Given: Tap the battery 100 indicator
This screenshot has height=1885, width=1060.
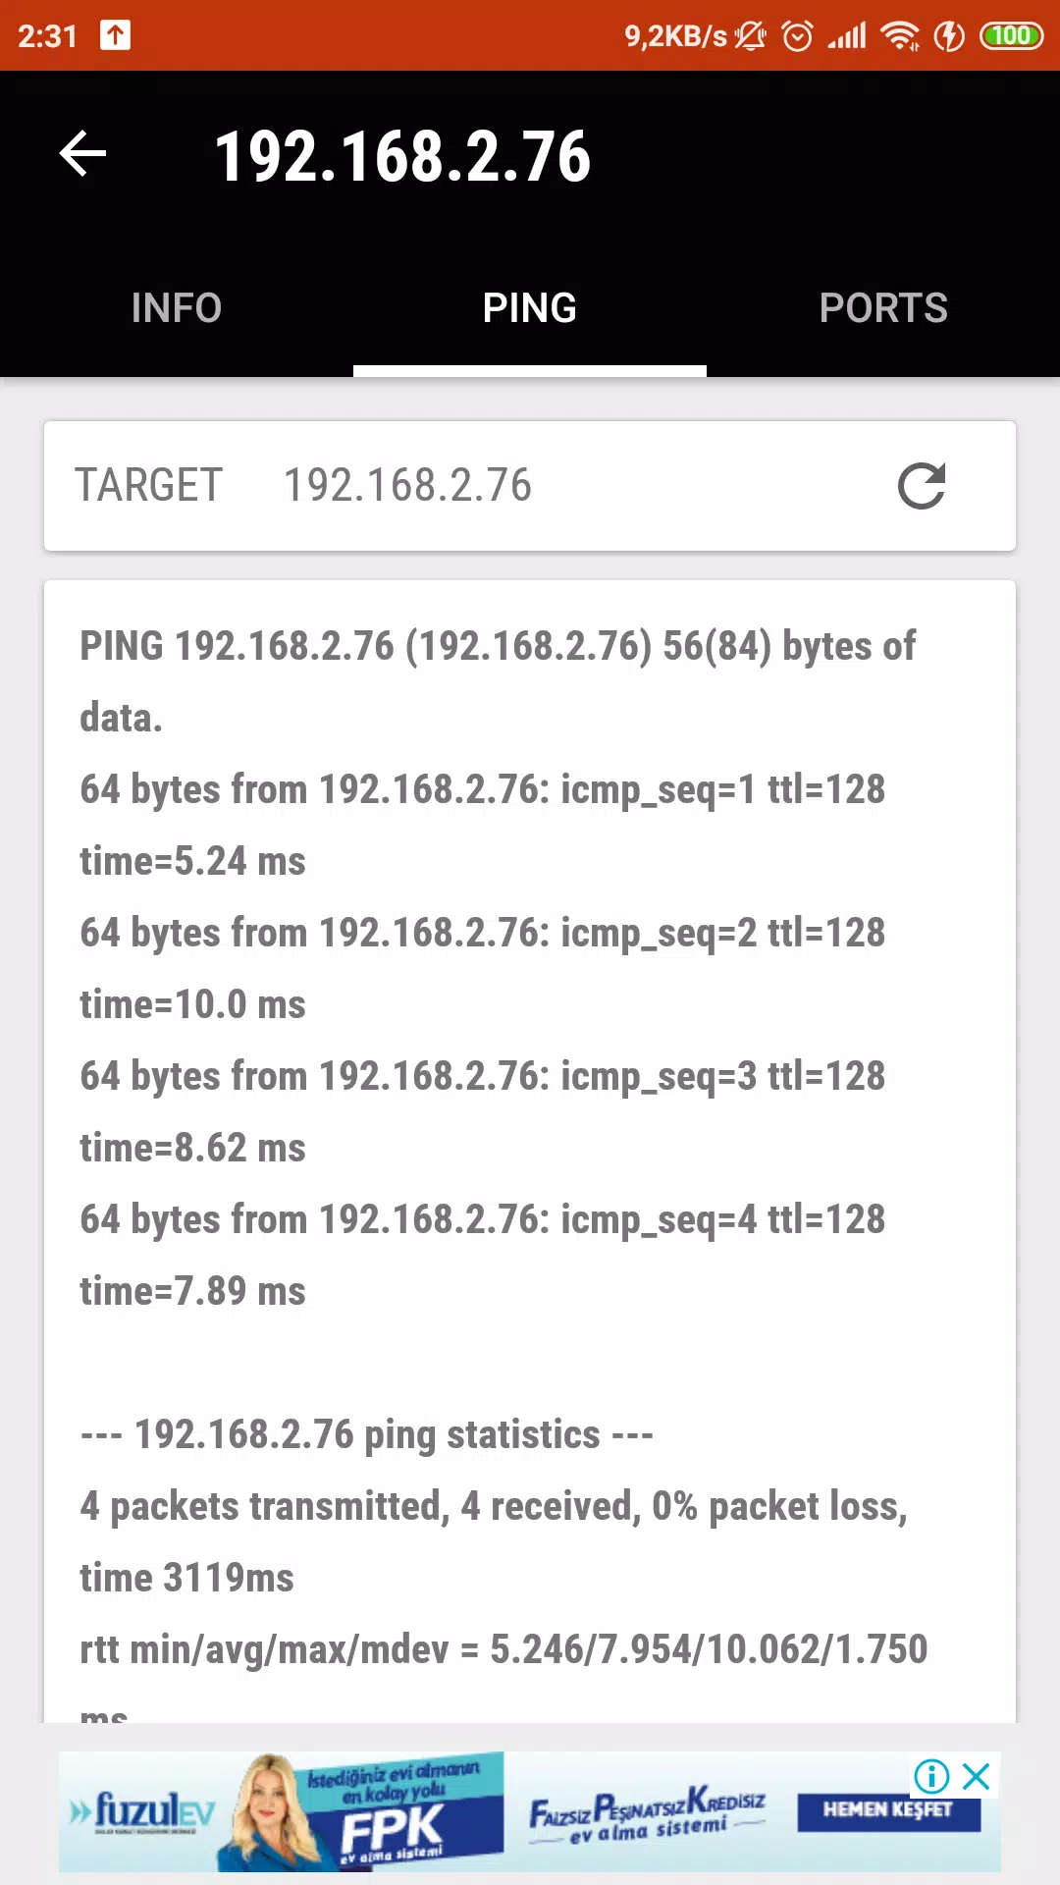Looking at the screenshot, I should point(1011,36).
